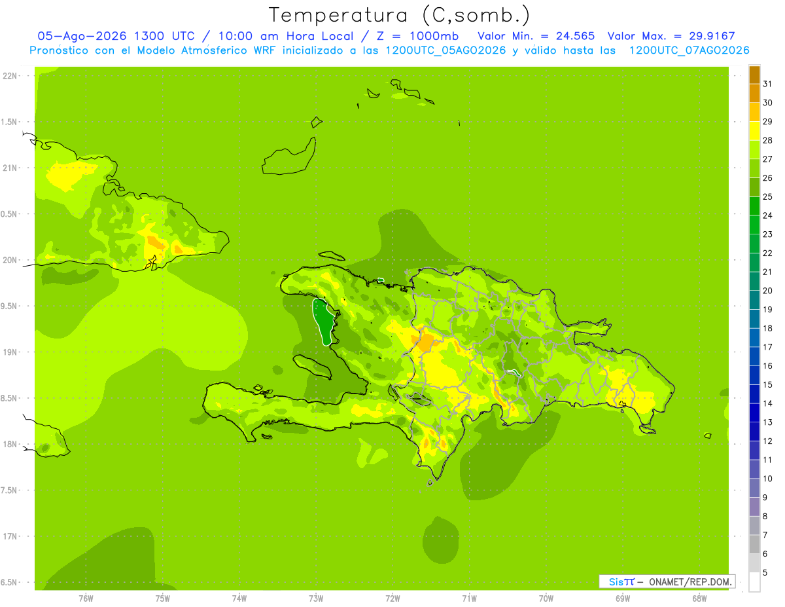Click the legend value '22'

coord(767,253)
